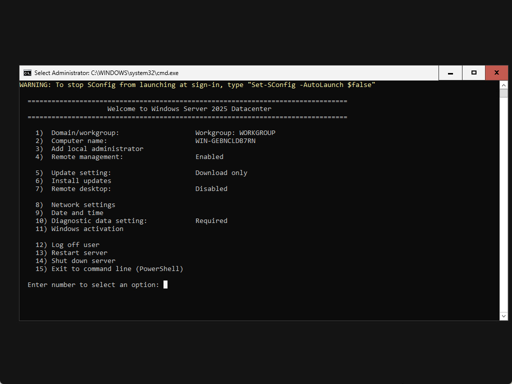Click the Remote management 'Enabled' value
This screenshot has height=384, width=512.
[x=209, y=156]
